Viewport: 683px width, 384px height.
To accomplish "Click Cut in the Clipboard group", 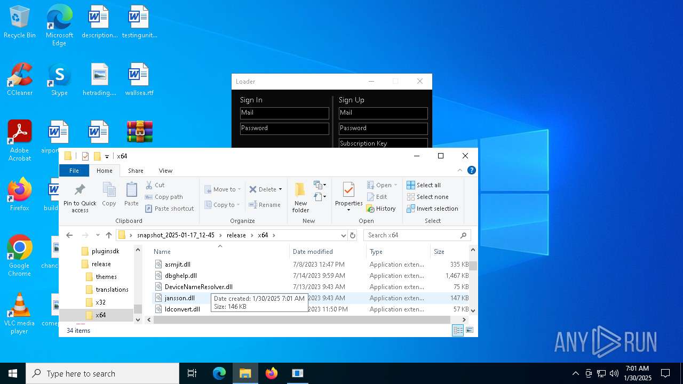I will pos(155,185).
